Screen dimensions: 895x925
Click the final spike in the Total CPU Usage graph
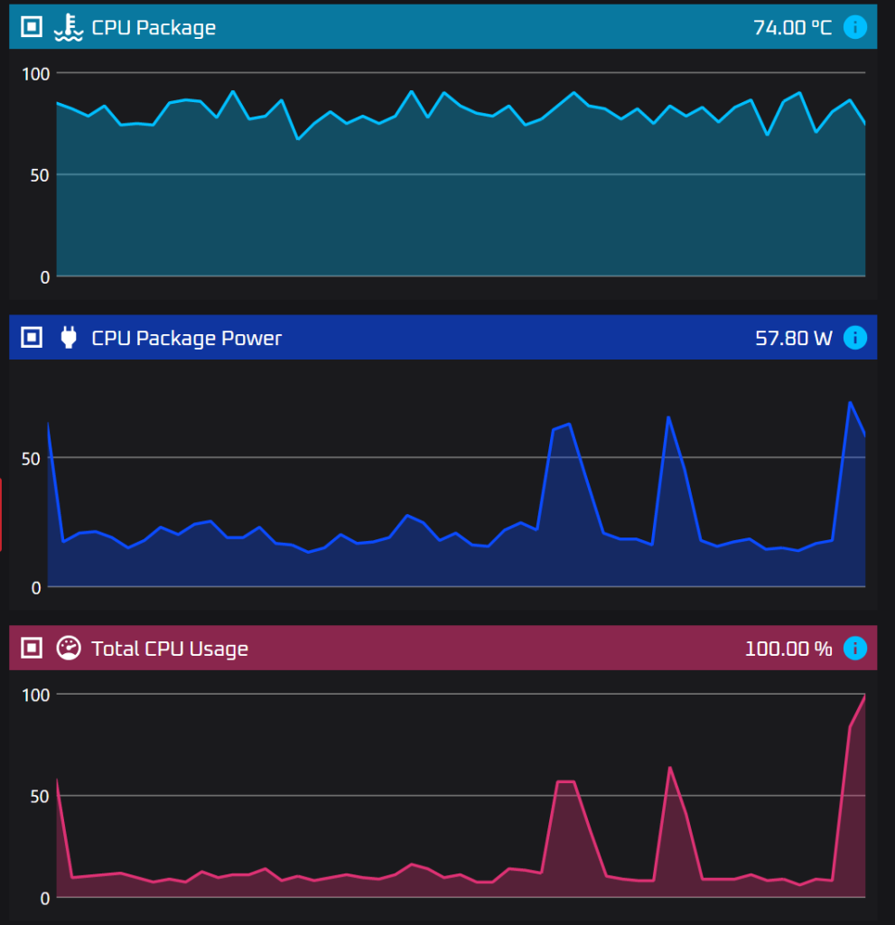[863, 698]
